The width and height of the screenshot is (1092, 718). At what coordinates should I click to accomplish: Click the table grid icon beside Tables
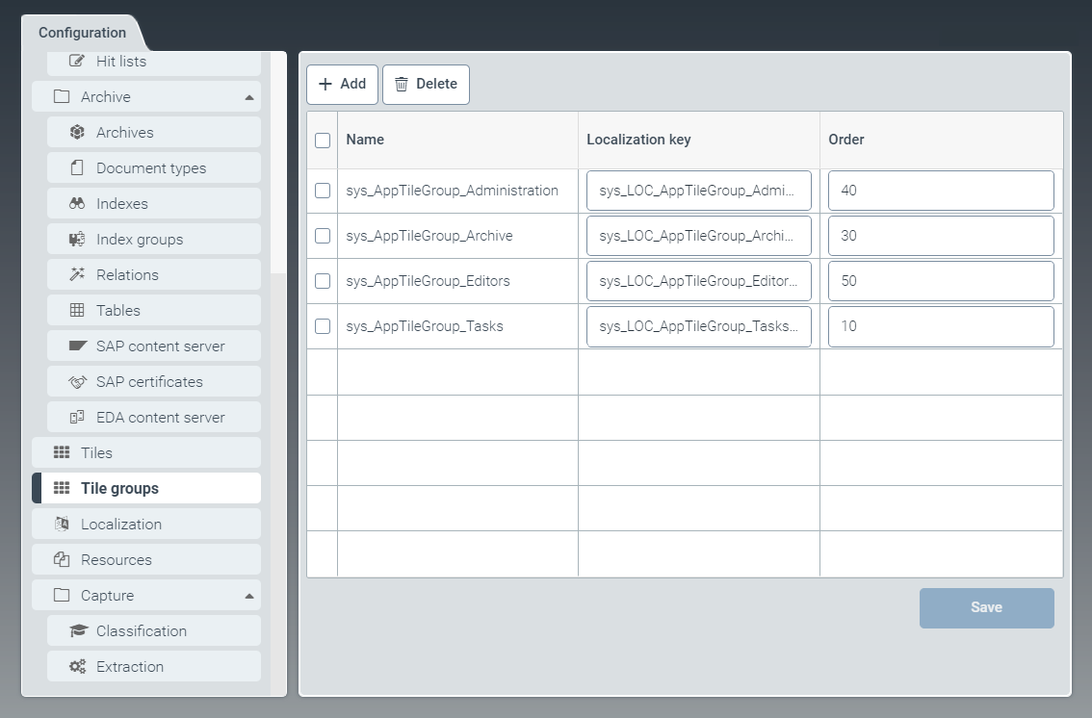tap(77, 311)
